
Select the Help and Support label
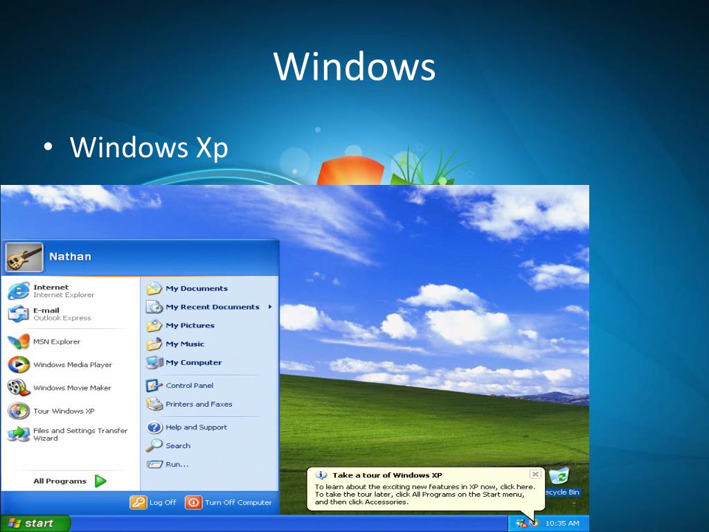196,427
